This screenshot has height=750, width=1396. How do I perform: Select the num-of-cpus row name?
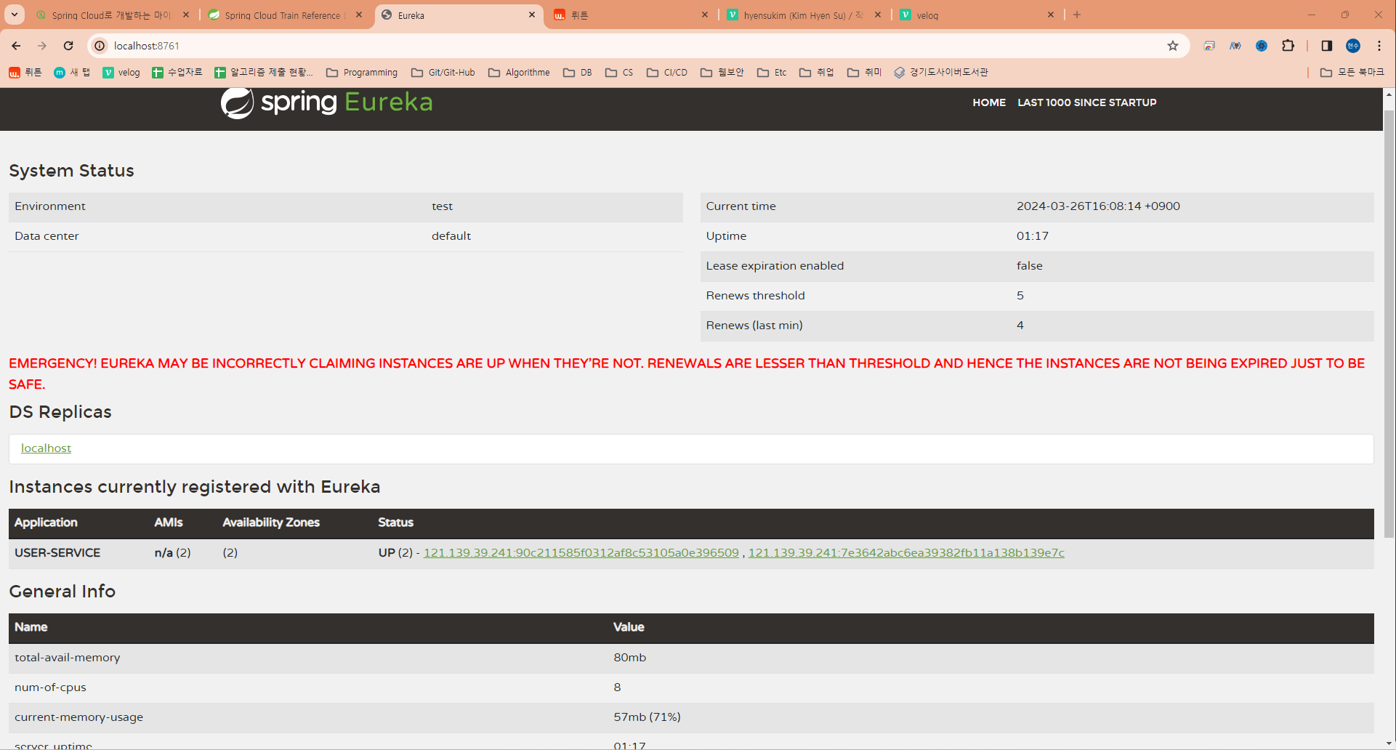[x=50, y=687]
